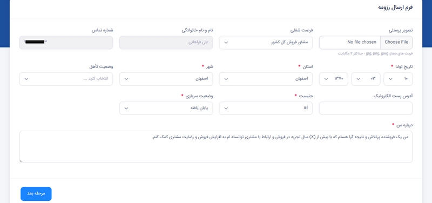
Task: Open the birth year dropdown showing ۱۳۷۰
Action: click(x=333, y=79)
